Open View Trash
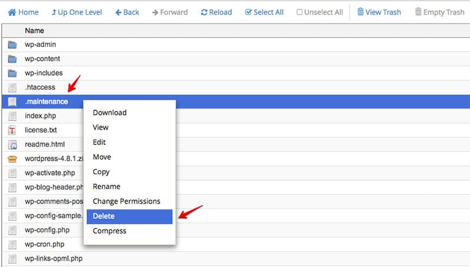This screenshot has width=470, height=267. pos(379,12)
